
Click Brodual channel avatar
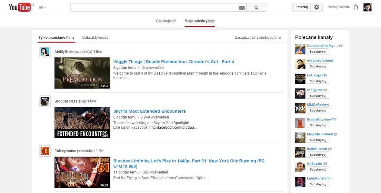click(x=45, y=101)
